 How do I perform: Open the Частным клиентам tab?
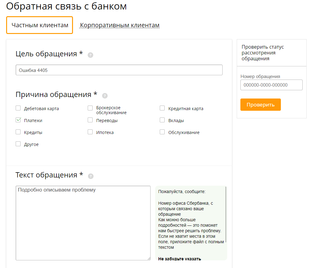40,25
